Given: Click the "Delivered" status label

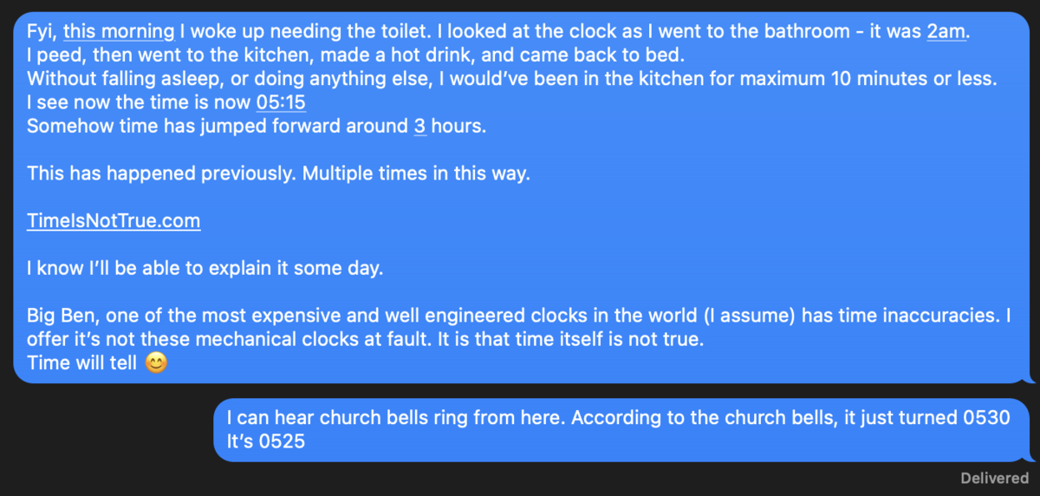Looking at the screenshot, I should [x=994, y=478].
